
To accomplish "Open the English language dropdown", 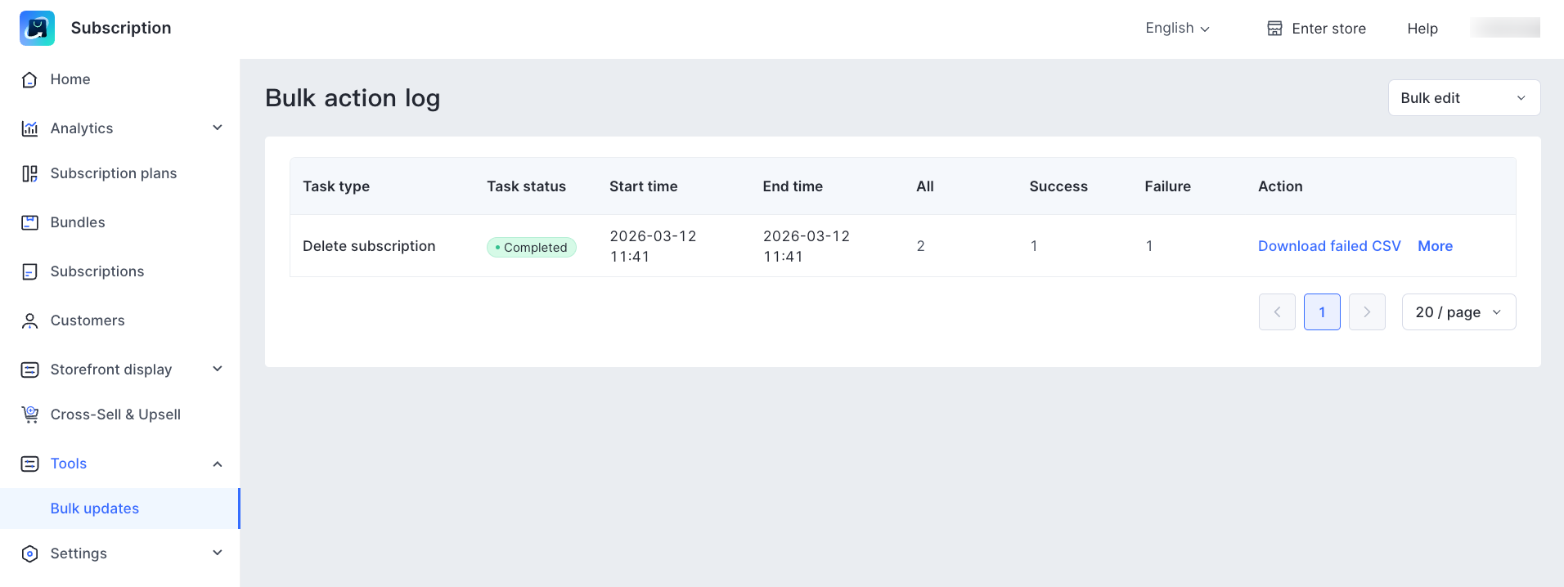I will [1177, 28].
